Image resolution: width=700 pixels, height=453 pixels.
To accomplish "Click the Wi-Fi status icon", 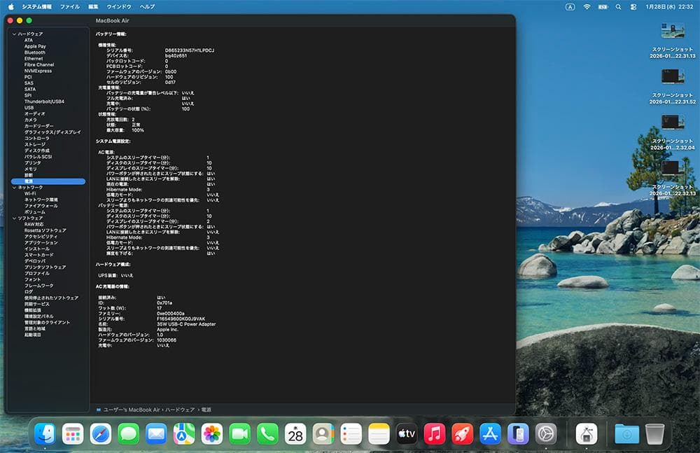I will click(587, 6).
